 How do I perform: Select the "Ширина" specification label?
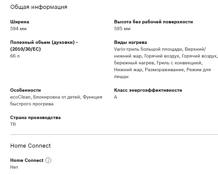pyautogui.click(x=20, y=22)
